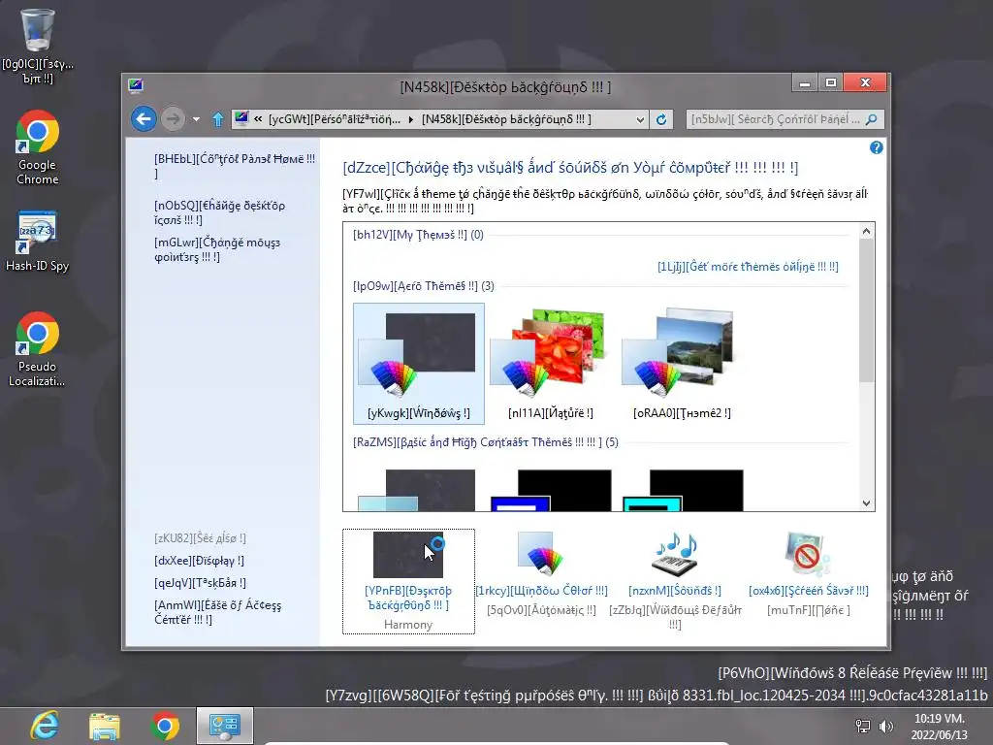Open the Taskbar link in sidebar
The width and height of the screenshot is (993, 745).
[x=200, y=583]
